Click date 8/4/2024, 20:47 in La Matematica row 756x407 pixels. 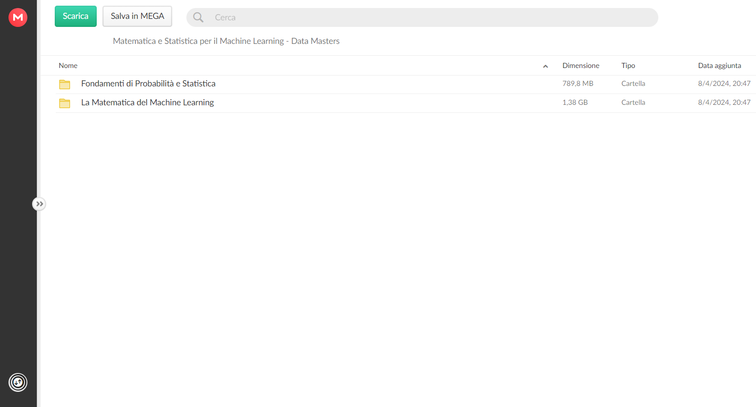(724, 102)
